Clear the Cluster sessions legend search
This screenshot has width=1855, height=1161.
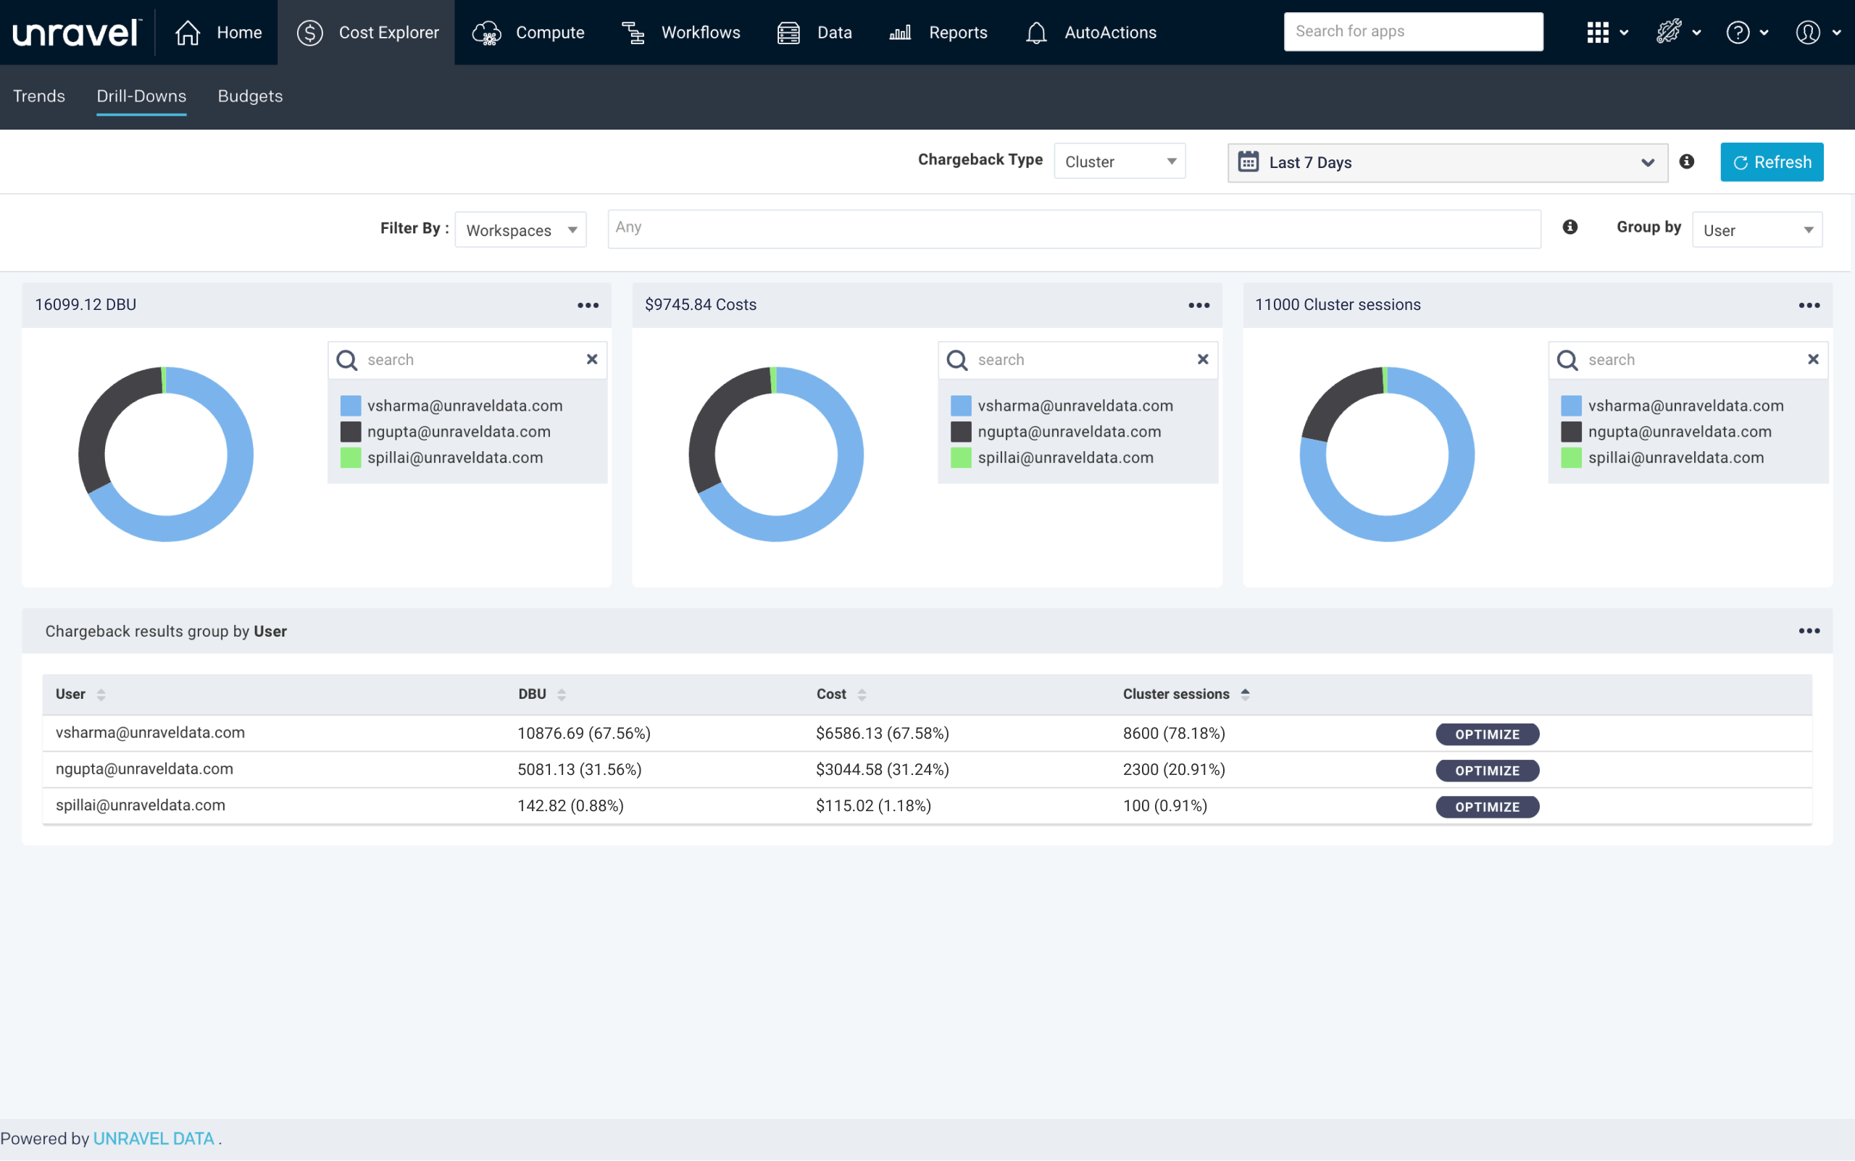[x=1813, y=359]
